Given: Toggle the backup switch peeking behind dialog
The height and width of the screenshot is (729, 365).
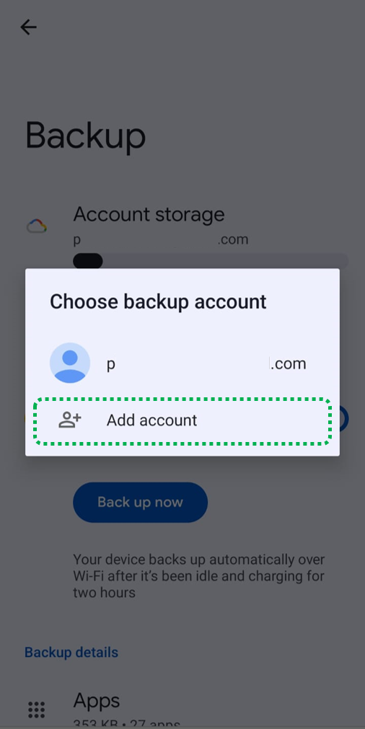Looking at the screenshot, I should click(343, 418).
